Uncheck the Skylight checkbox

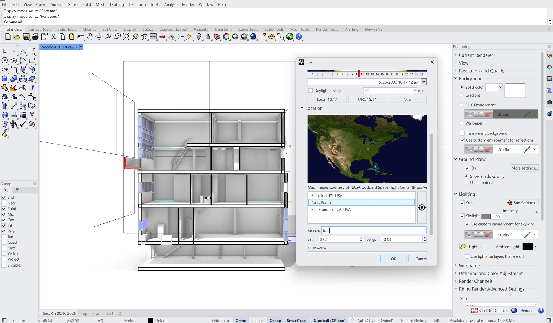(462, 216)
